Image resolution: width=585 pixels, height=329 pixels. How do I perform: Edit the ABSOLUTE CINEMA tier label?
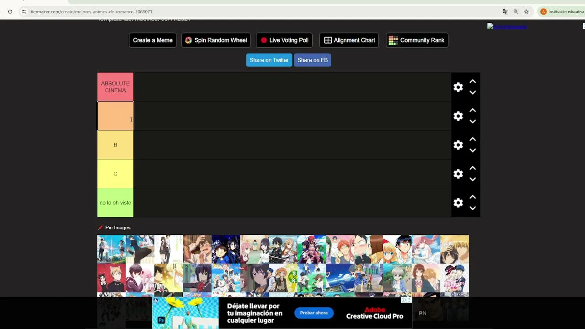click(x=115, y=87)
